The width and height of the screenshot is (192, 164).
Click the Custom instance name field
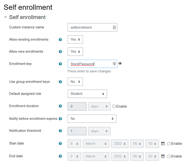click(90, 27)
